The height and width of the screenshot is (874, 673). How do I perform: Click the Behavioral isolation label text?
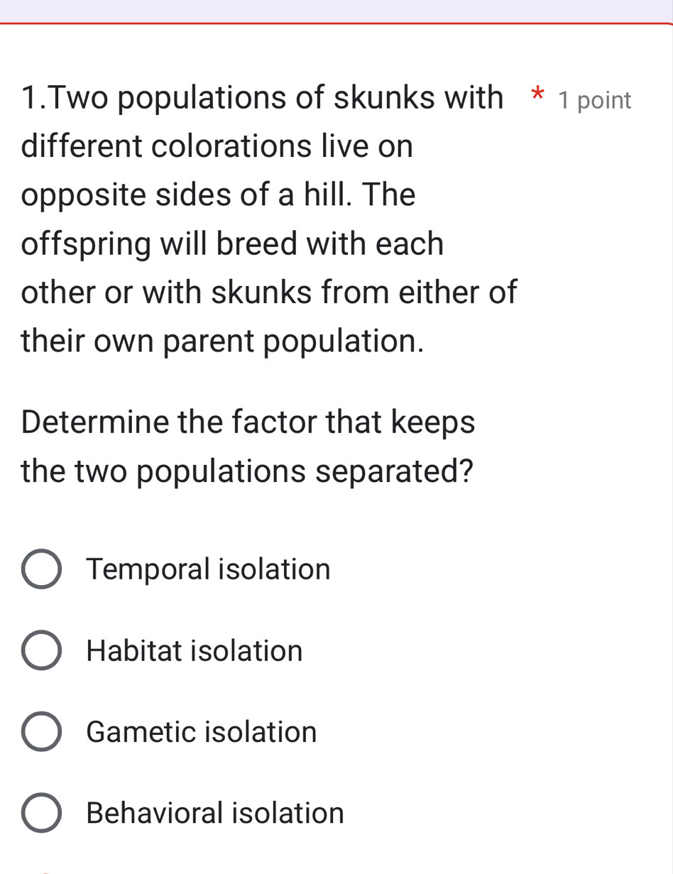tap(214, 813)
